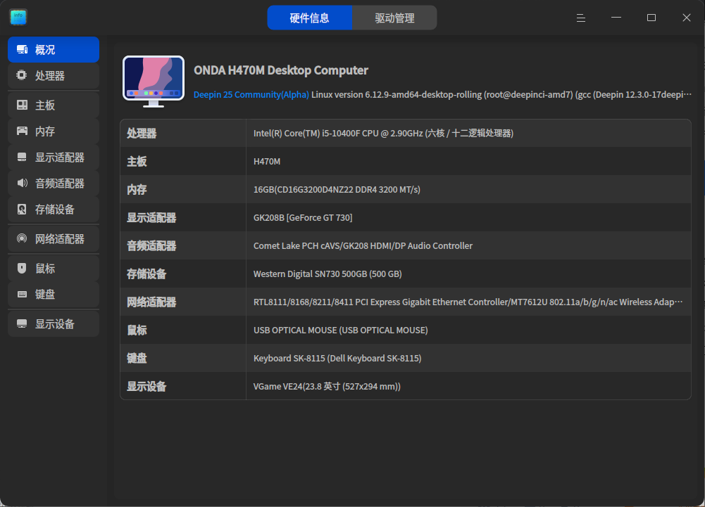Screen dimensions: 705x507
Task: Select the H470M motherboard value
Action: [267, 162]
